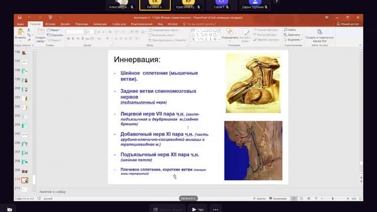
Task: Open the Layout (Макет) dropdown
Action: tap(54, 30)
